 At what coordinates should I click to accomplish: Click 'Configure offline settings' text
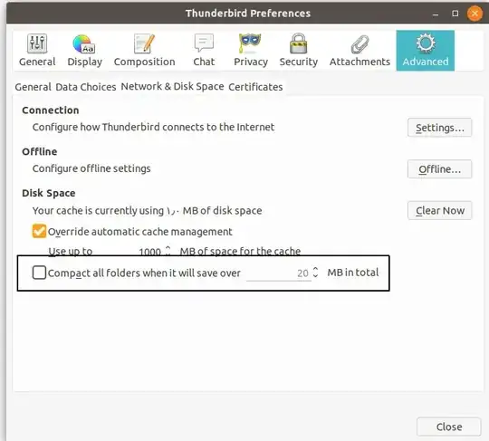91,168
